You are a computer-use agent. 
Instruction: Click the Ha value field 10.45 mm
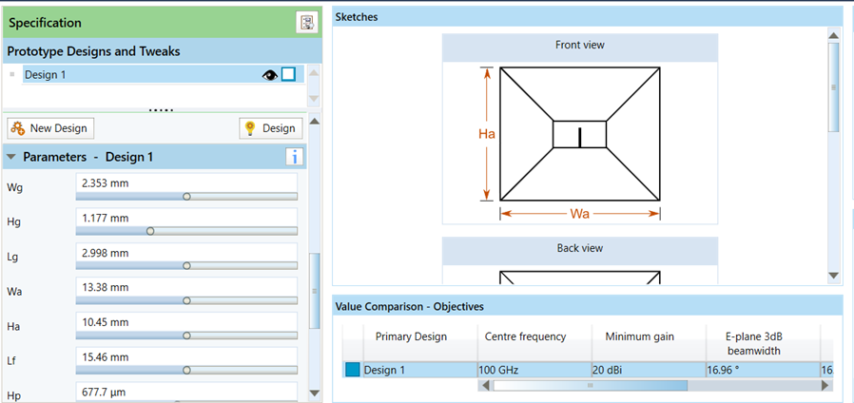click(x=186, y=322)
